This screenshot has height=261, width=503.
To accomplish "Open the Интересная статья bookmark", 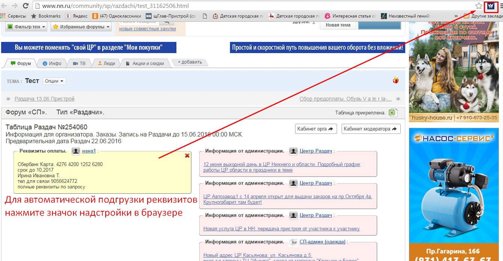I will tap(350, 16).
